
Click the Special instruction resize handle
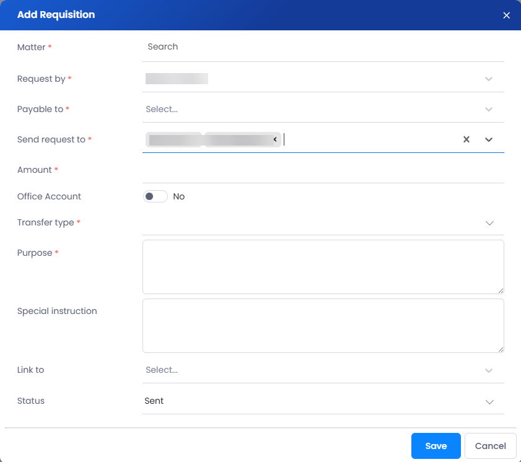[x=501, y=349]
